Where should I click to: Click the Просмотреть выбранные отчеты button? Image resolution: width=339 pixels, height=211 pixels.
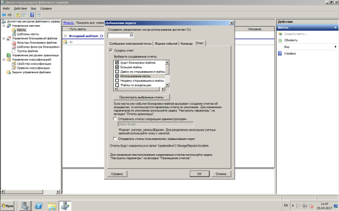click(x=142, y=97)
